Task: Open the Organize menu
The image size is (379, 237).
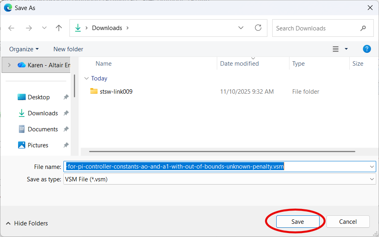Action: pos(24,49)
